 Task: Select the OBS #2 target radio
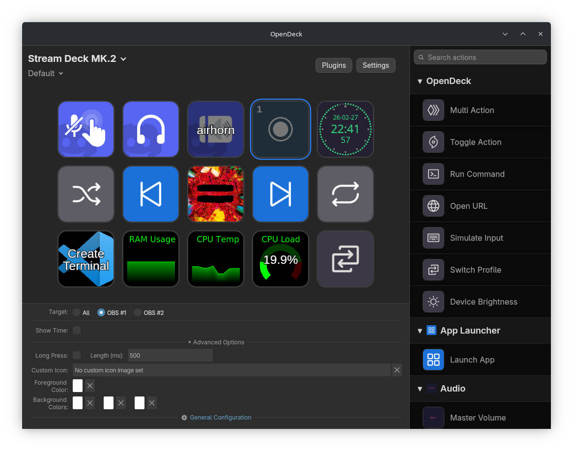pos(138,312)
